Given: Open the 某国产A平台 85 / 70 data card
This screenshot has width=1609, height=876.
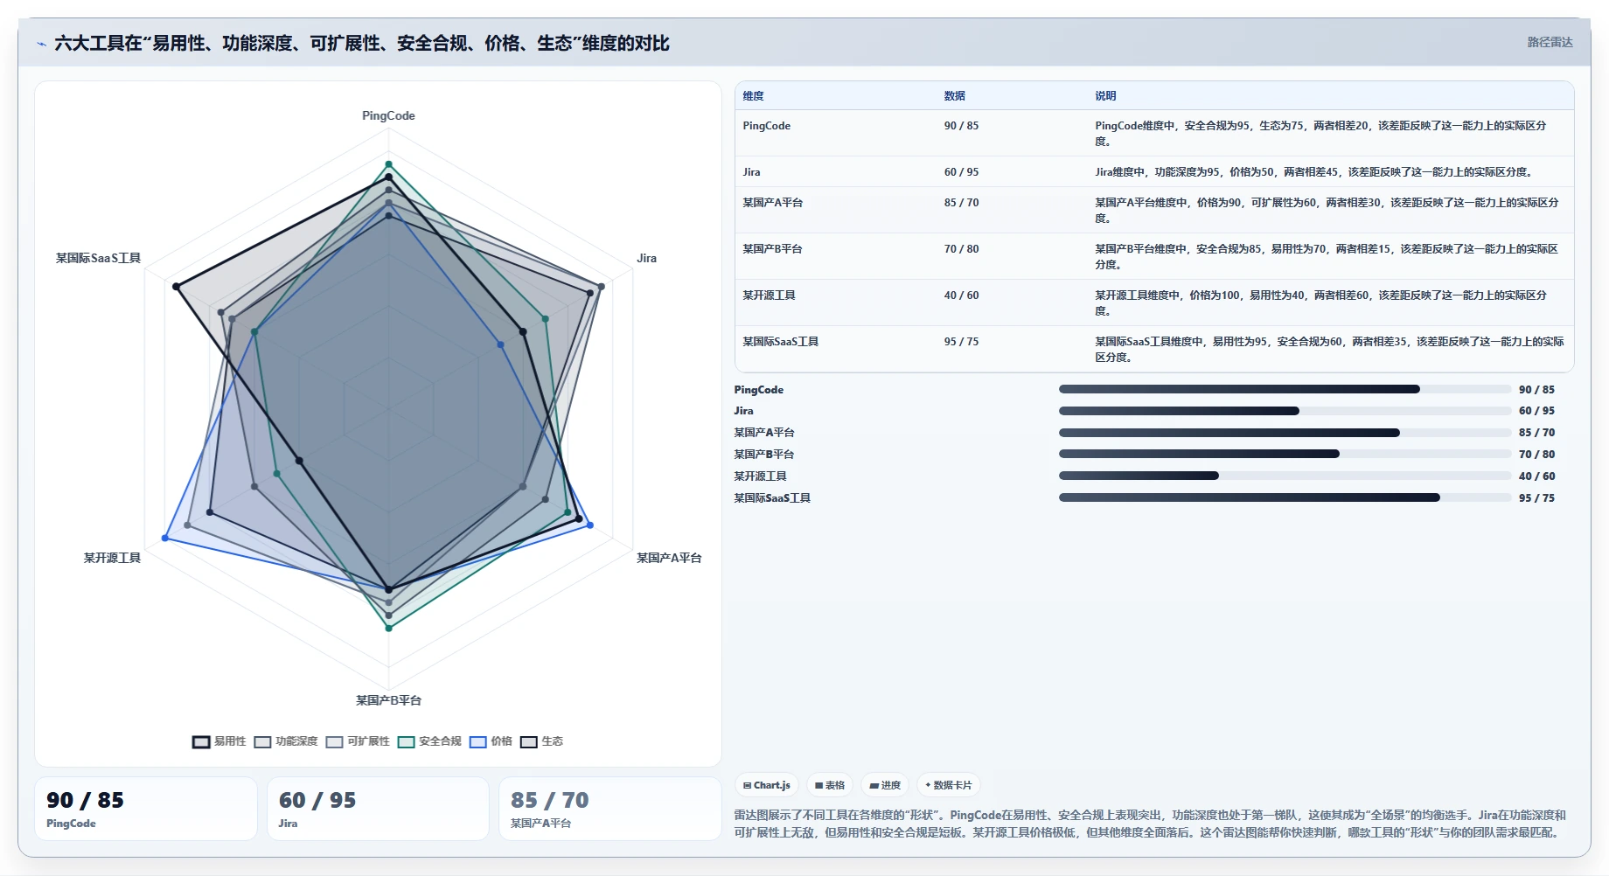Looking at the screenshot, I should 610,809.
